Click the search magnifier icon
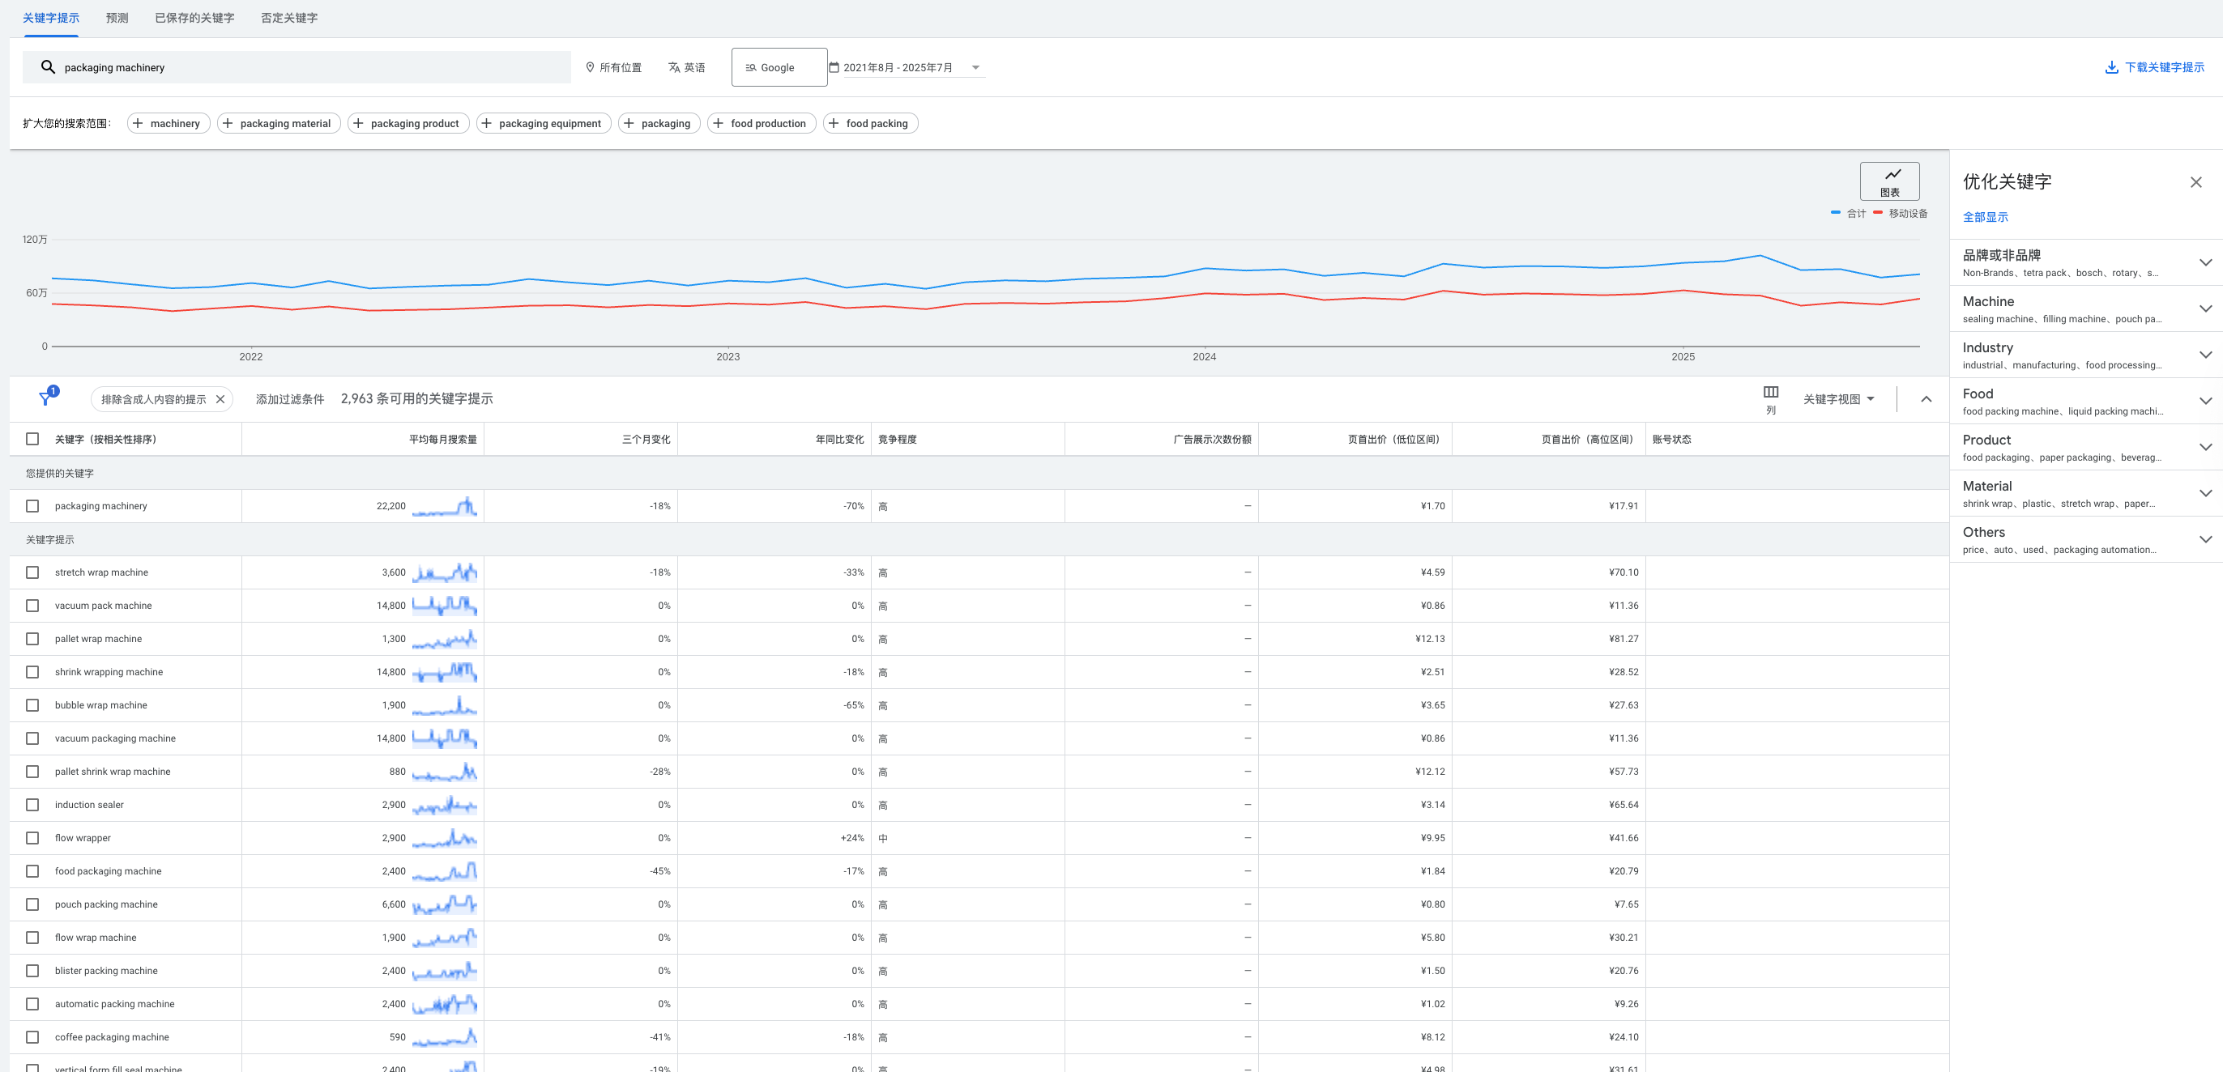 click(x=49, y=67)
